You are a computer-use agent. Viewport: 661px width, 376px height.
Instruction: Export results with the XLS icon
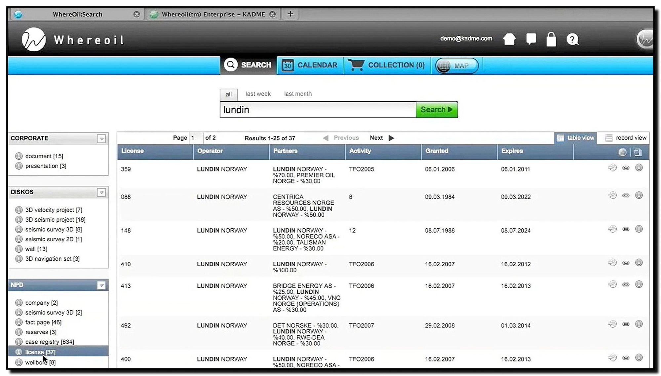[638, 152]
